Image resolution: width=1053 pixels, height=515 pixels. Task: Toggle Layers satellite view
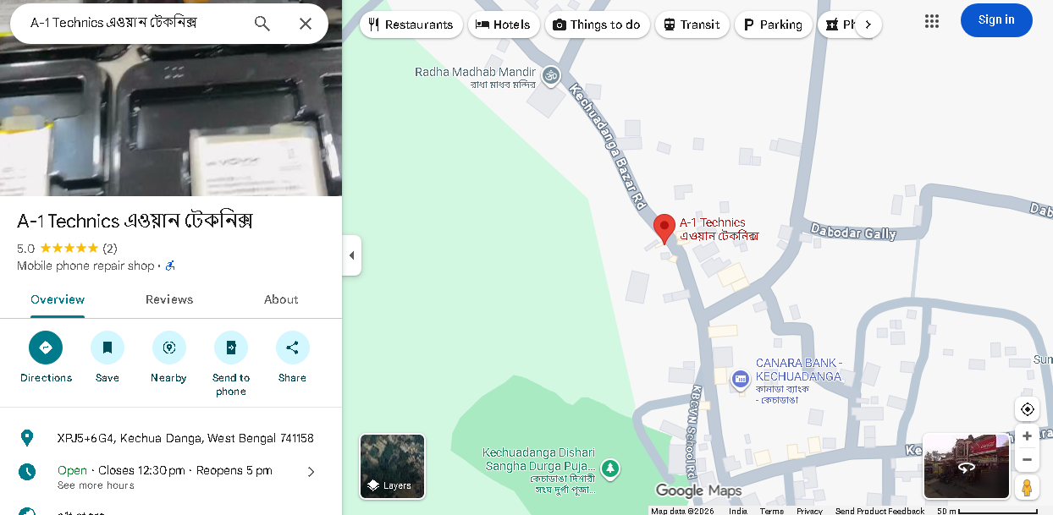click(x=393, y=466)
